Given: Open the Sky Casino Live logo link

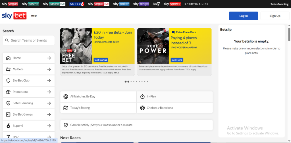Looking at the screenshot, I should click(54, 4).
